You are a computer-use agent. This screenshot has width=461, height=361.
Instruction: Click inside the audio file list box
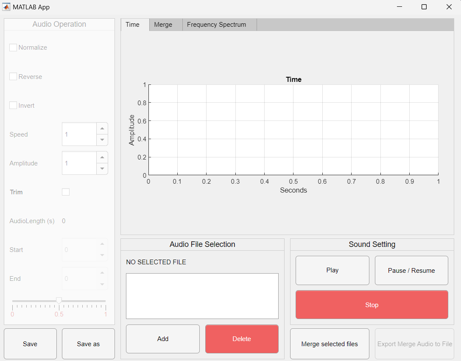[x=202, y=296]
